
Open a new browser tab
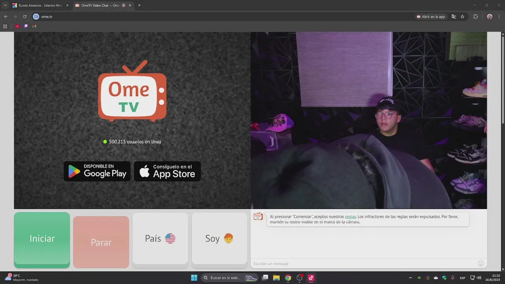[139, 6]
